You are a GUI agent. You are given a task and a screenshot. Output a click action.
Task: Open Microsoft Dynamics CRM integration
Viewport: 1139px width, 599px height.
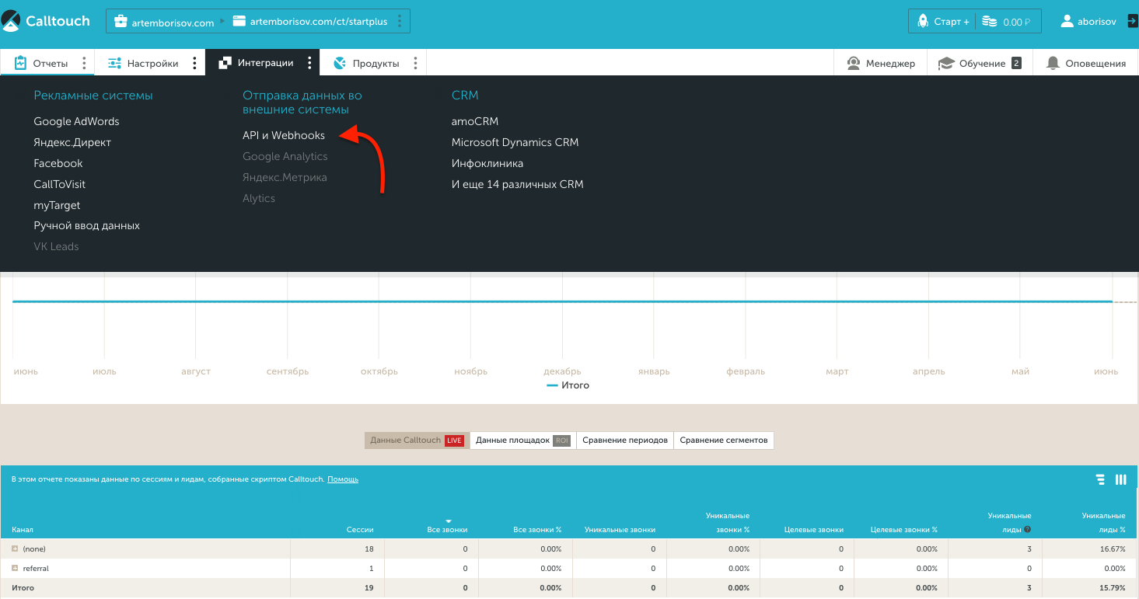(515, 142)
